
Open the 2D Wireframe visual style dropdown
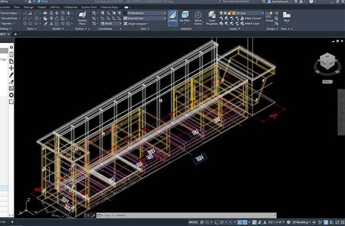click(145, 13)
